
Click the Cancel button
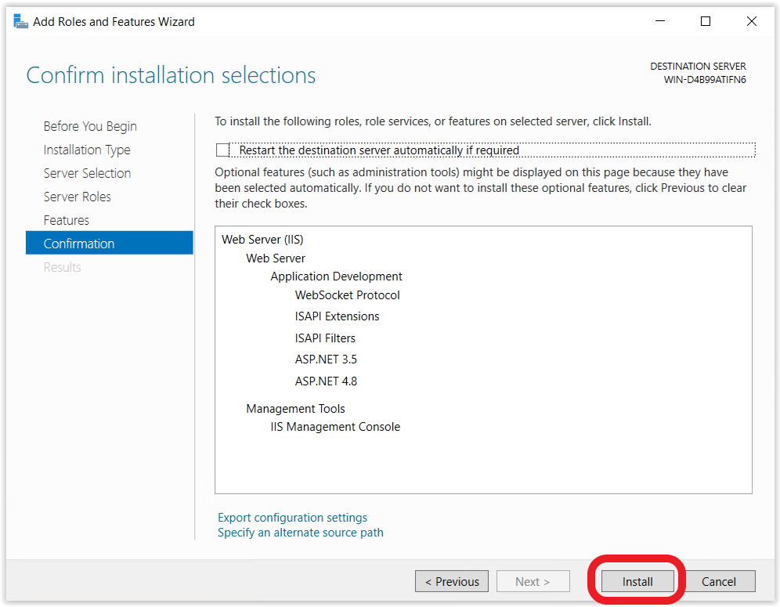(x=718, y=581)
